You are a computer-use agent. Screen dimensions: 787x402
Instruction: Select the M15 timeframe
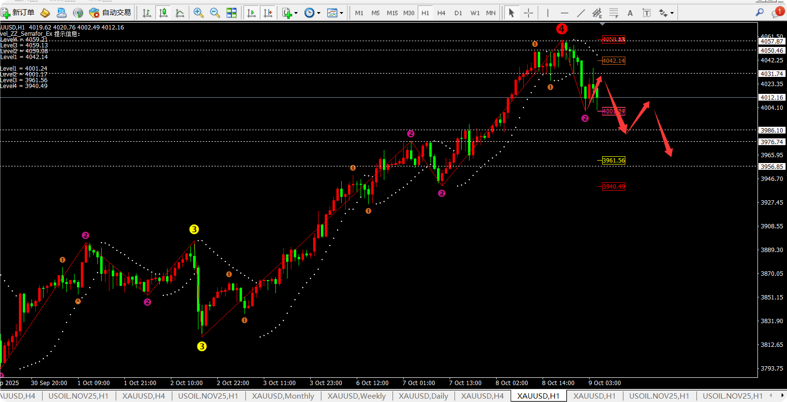(x=392, y=13)
